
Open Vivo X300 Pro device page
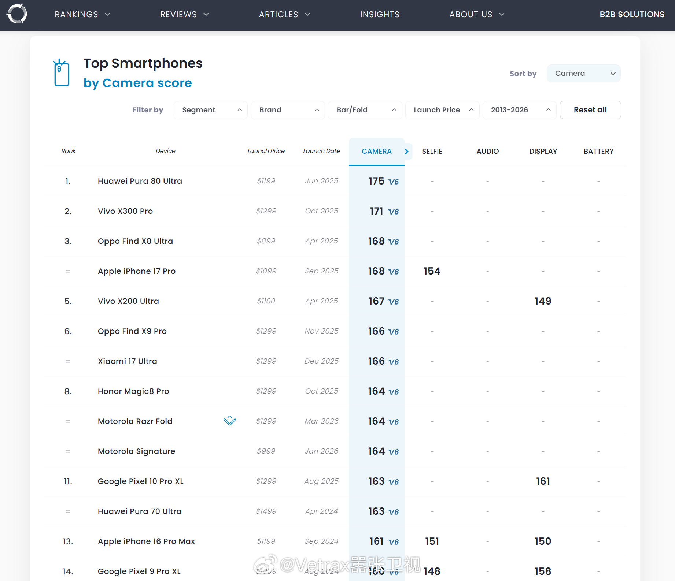point(125,211)
